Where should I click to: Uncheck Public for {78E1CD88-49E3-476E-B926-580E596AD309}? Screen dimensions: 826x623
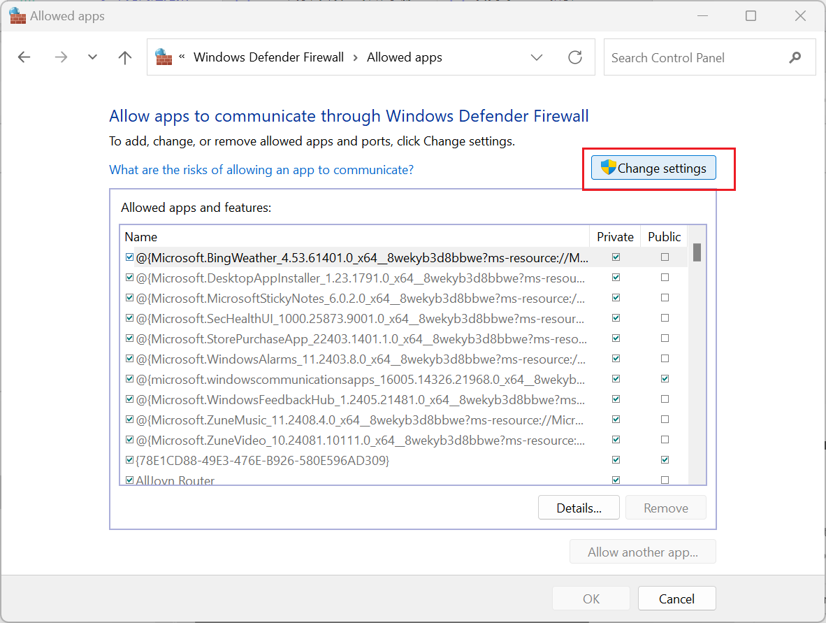[x=665, y=460]
